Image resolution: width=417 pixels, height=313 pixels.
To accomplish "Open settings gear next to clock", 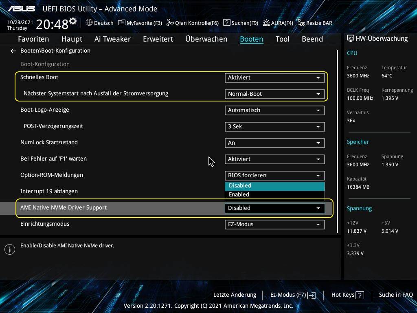I will [73, 21].
